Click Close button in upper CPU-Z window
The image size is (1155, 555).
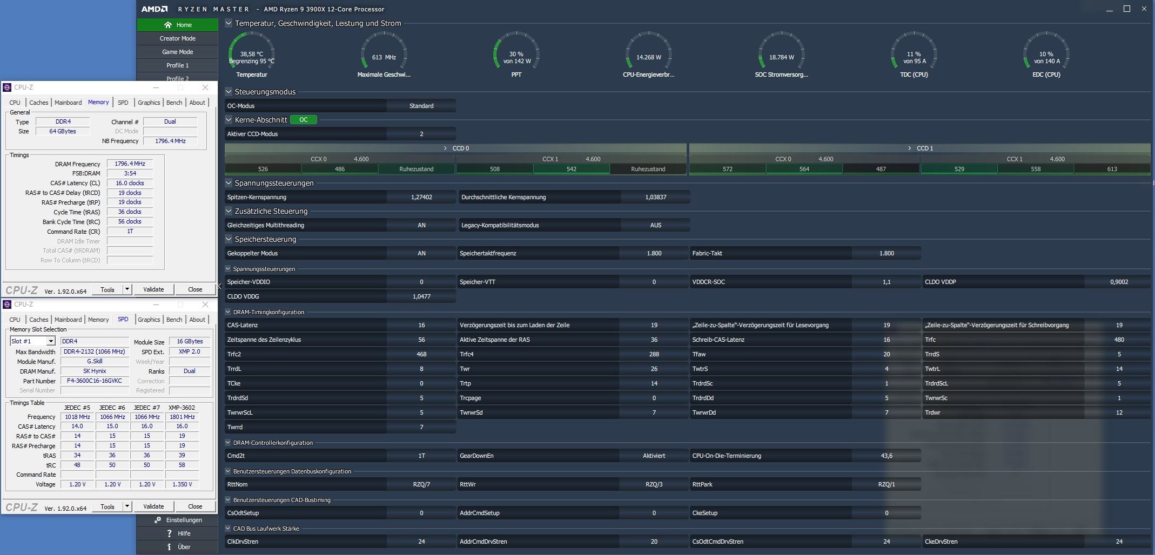(x=195, y=289)
